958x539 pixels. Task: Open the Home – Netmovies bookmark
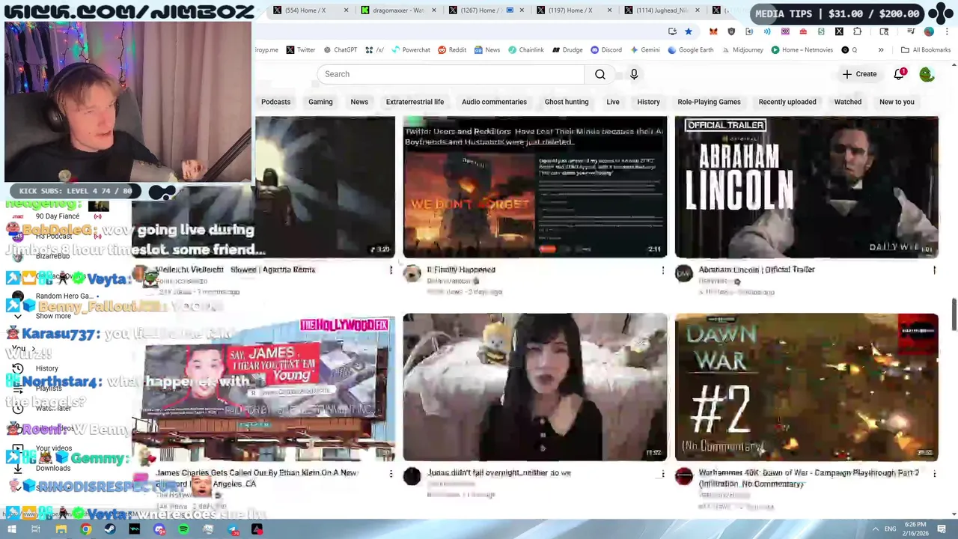pos(802,50)
